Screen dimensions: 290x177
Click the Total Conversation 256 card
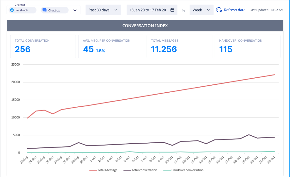coord(43,46)
